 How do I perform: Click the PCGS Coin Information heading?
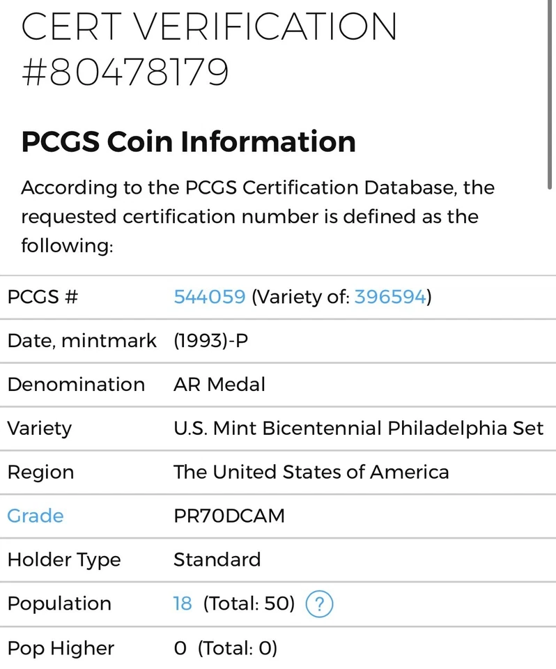[188, 141]
